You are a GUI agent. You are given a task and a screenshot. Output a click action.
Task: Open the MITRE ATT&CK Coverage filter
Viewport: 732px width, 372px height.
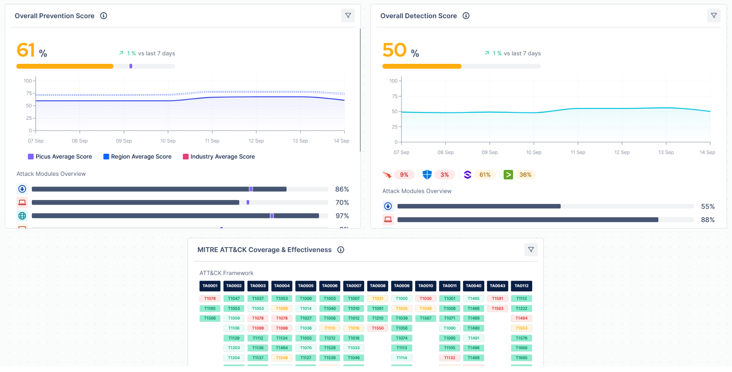pos(531,250)
